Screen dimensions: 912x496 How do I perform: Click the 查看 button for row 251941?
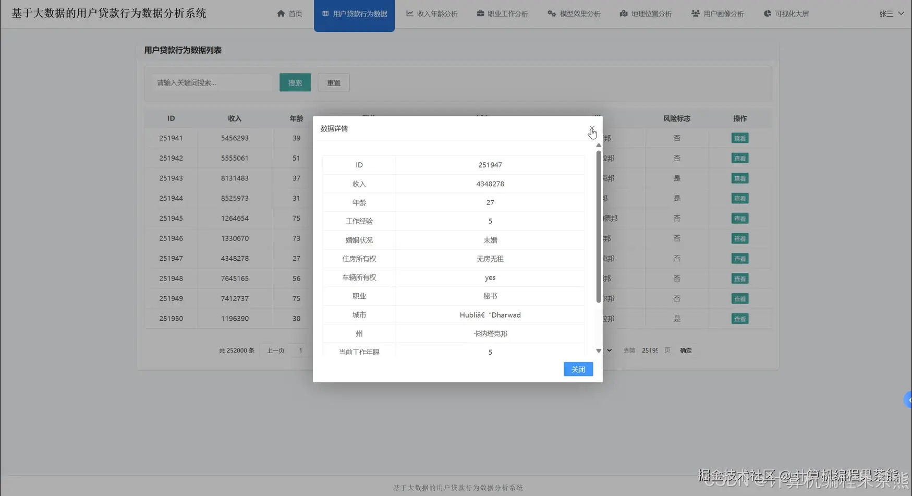[739, 138]
